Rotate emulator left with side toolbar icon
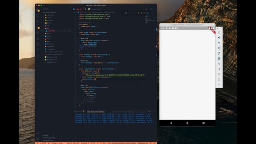 click(219, 48)
